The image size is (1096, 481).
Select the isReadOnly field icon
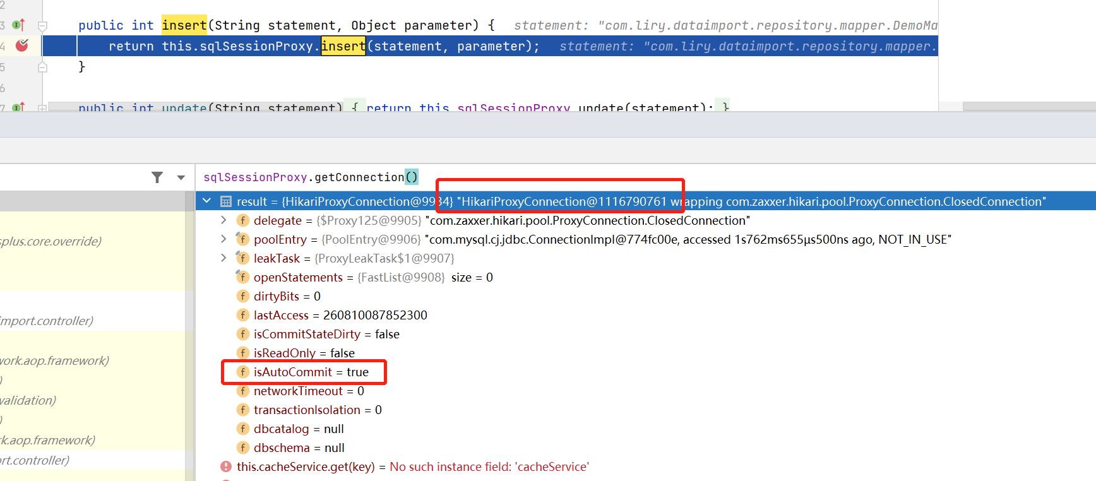pyautogui.click(x=242, y=353)
